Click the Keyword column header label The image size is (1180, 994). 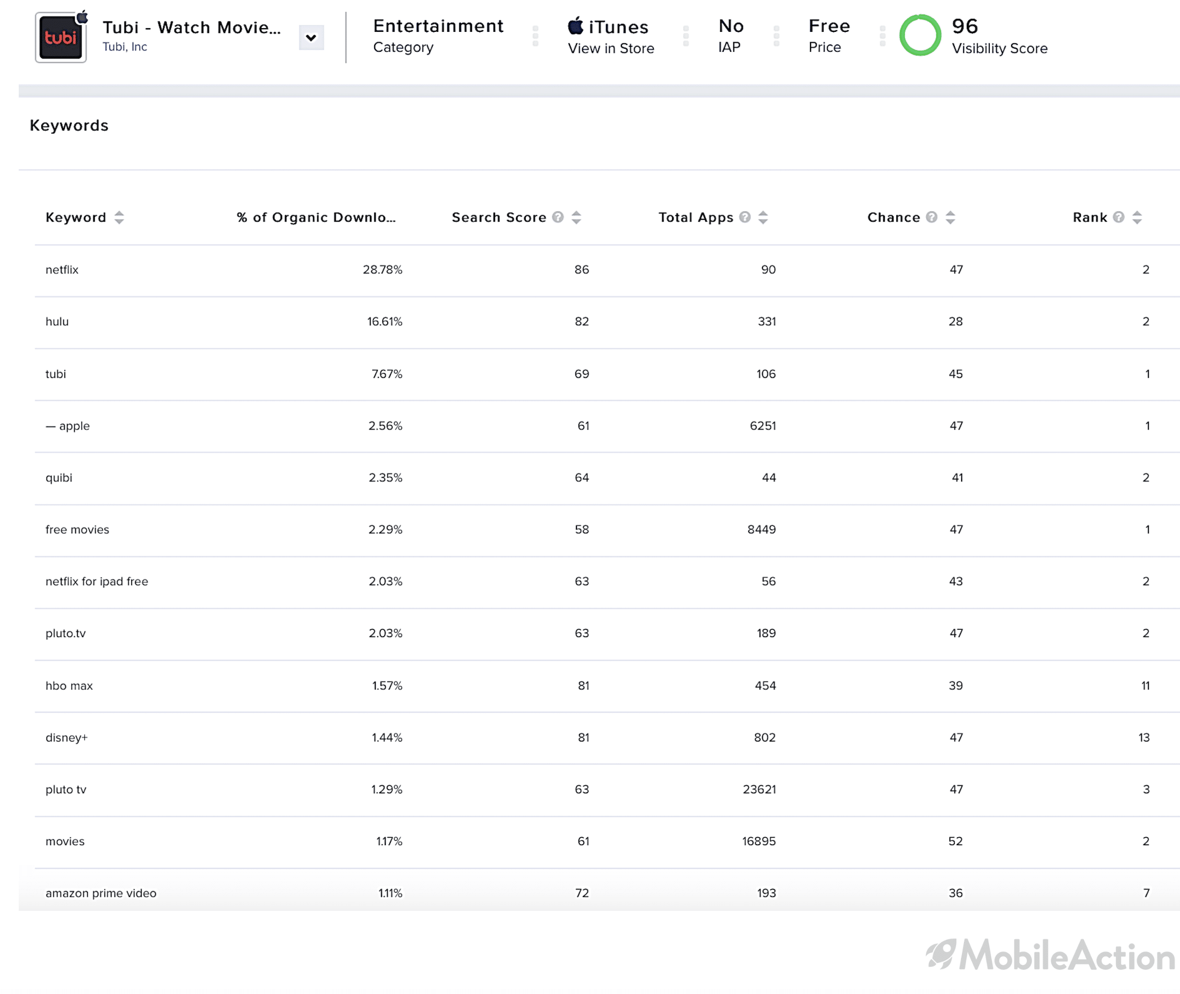pos(75,217)
